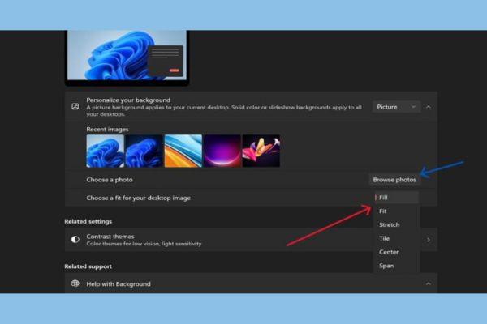487x324 pixels.
Task: Select the purple glow sphere recent image
Action: pyautogui.click(x=222, y=151)
